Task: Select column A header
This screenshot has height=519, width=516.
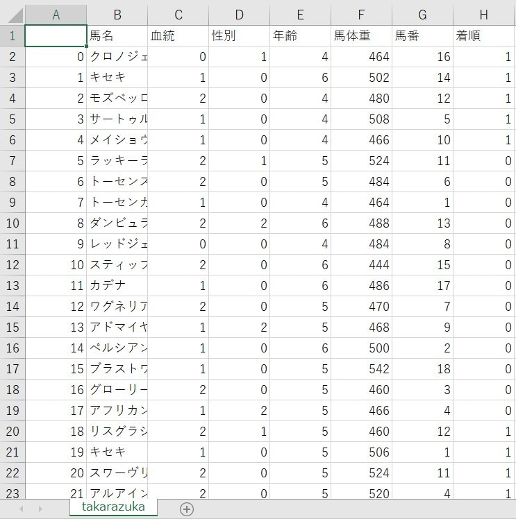Action: (56, 15)
